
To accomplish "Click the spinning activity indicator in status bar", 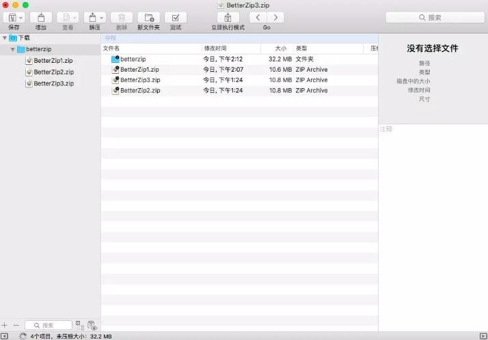I will point(23,337).
